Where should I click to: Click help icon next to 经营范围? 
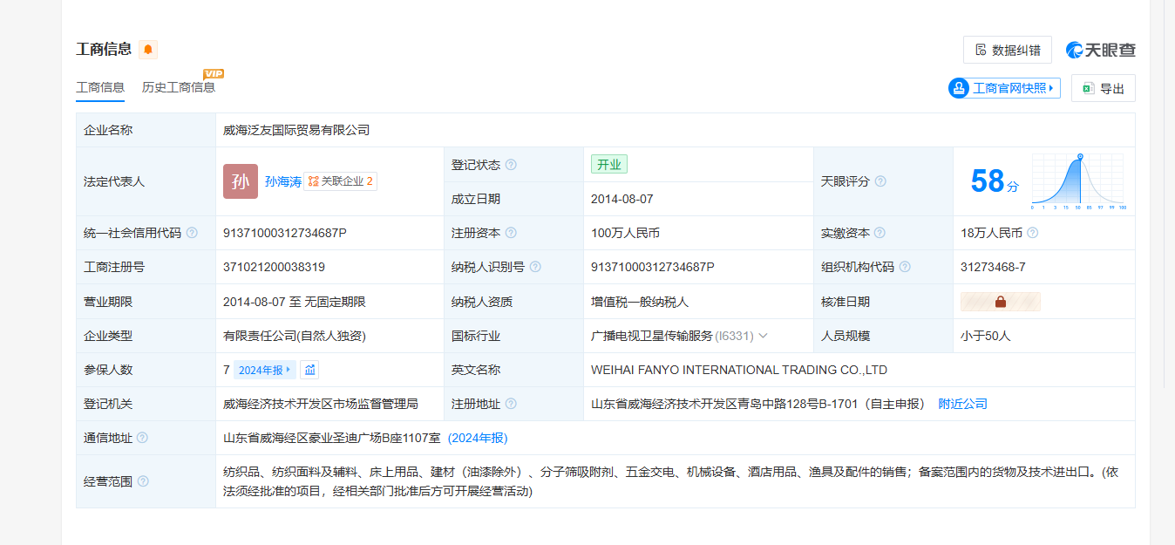coord(143,481)
